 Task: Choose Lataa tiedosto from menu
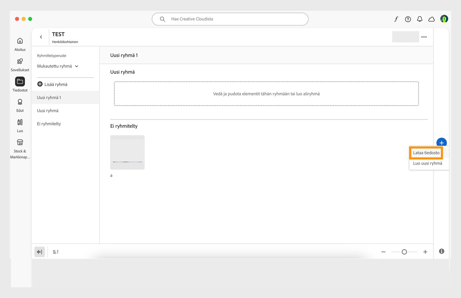(426, 153)
